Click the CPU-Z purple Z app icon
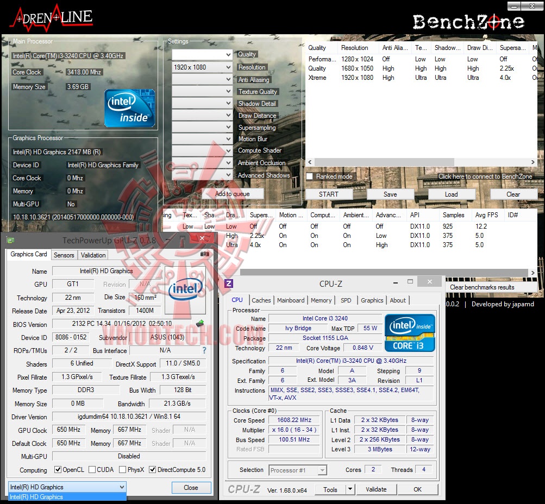 (229, 283)
